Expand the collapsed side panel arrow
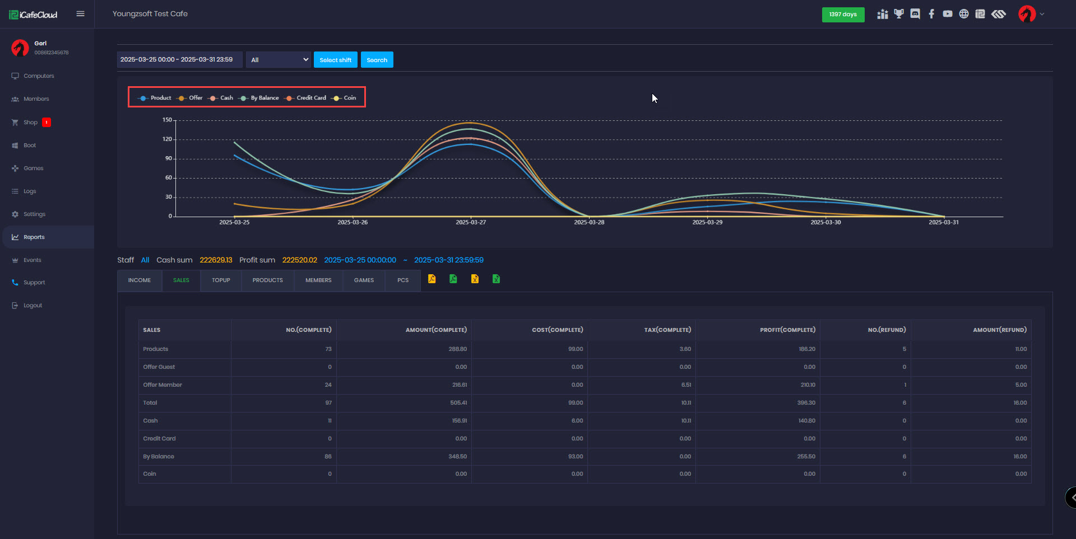Viewport: 1076px width, 539px height. coord(1072,497)
